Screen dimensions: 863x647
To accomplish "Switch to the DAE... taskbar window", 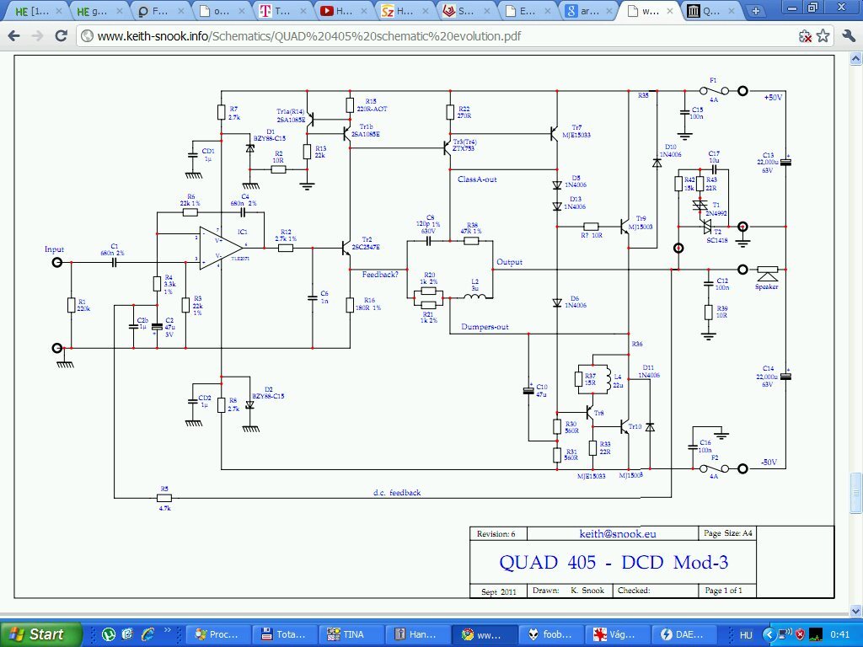I will tap(684, 634).
